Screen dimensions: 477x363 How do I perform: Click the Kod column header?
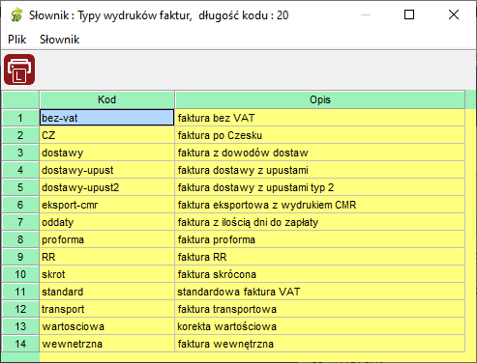[x=107, y=99]
